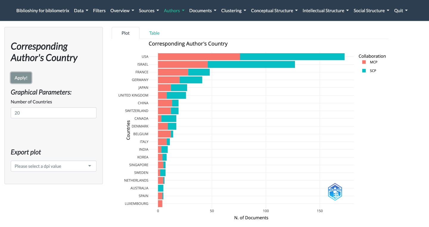Screen dimensions: 429x227
Task: Click the Apply! button
Action: (21, 78)
